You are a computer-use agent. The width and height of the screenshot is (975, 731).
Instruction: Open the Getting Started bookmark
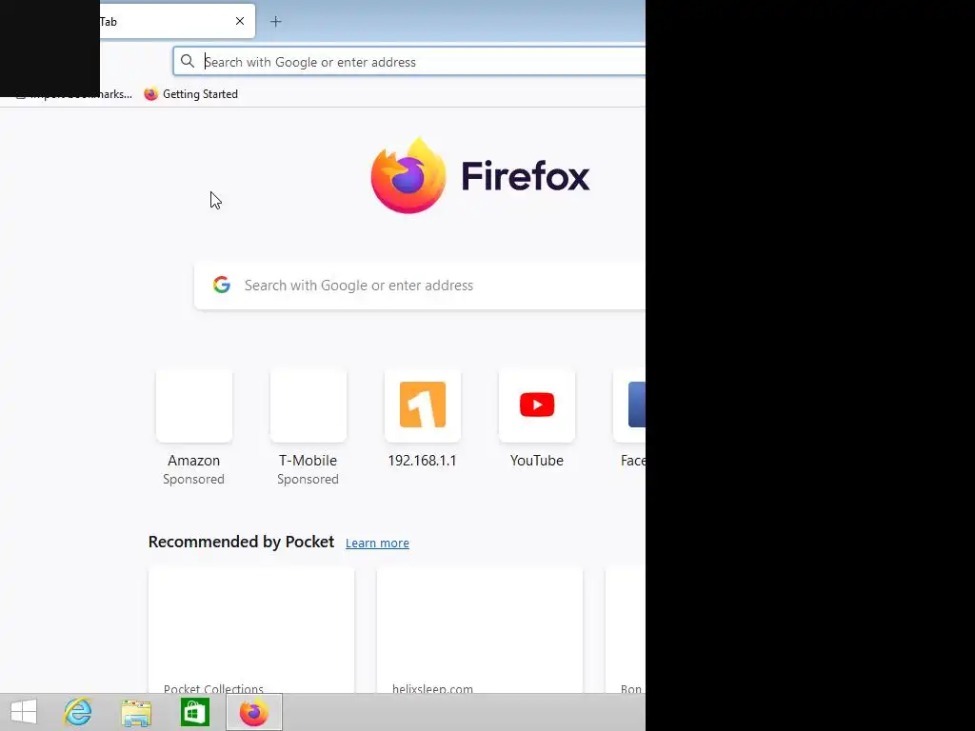(190, 94)
